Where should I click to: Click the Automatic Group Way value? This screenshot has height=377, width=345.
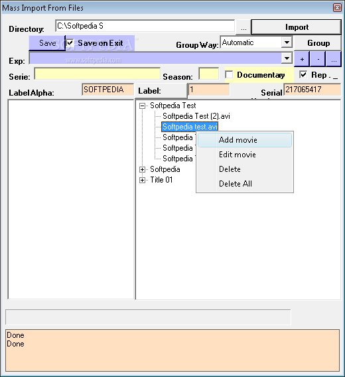point(238,42)
